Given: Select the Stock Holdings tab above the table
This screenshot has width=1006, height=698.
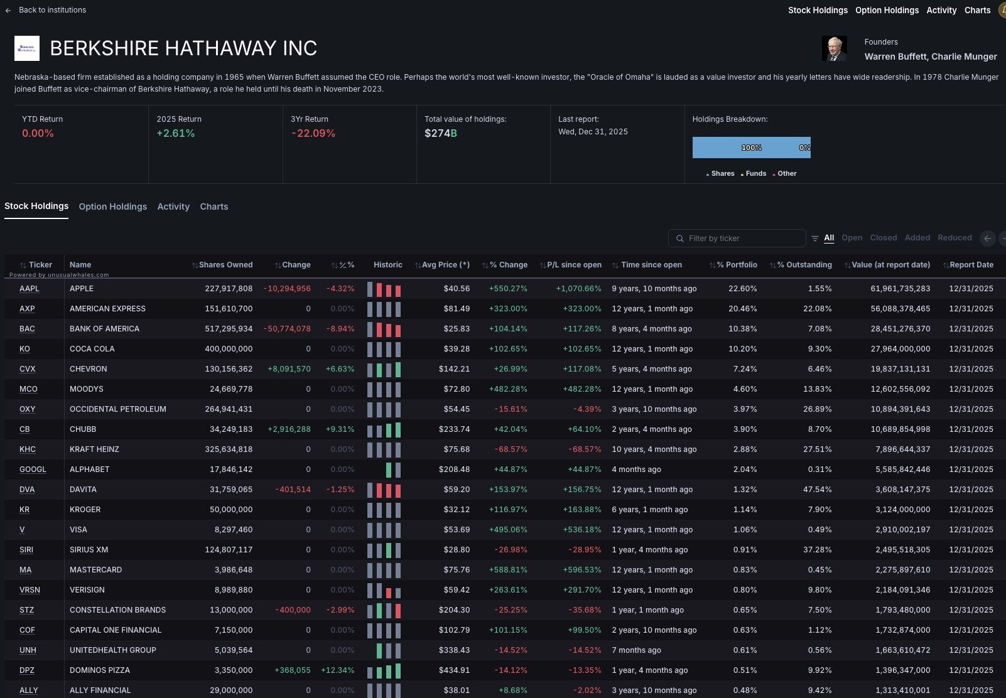Looking at the screenshot, I should click(x=36, y=206).
